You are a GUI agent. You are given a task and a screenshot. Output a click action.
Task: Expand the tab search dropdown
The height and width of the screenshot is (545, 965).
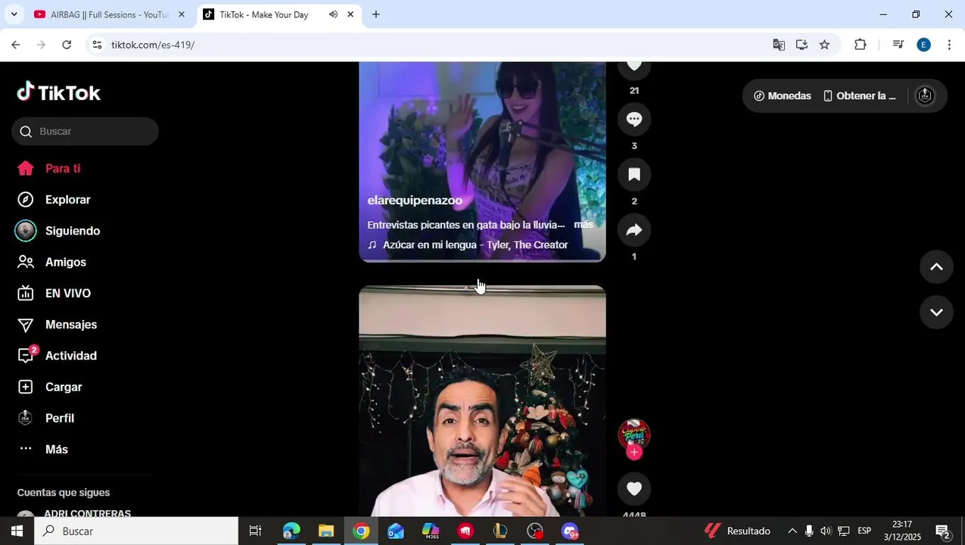tap(14, 14)
